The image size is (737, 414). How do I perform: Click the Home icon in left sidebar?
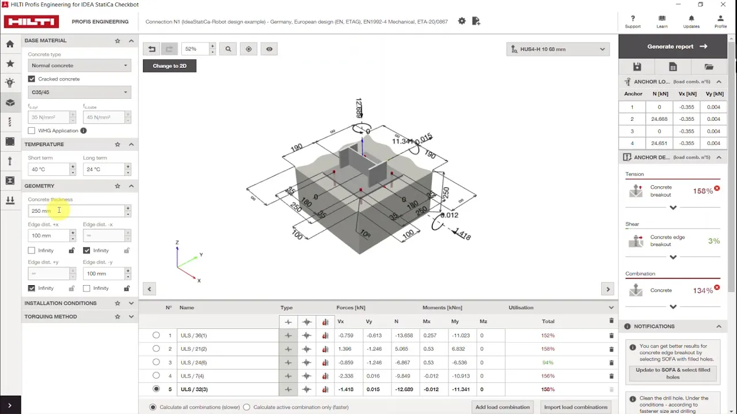[x=10, y=44]
